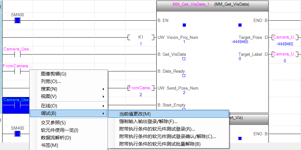Screen dimensions: 301x150
Task: Click Get_VisData status indicator square
Action: pos(184,59)
